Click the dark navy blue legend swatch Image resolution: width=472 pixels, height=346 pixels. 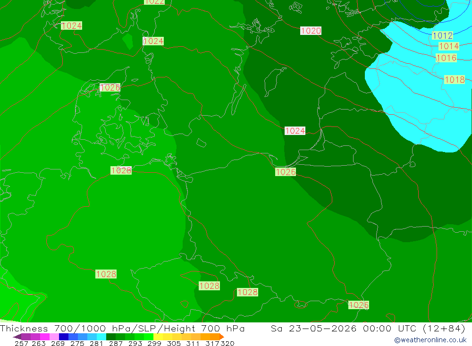tap(63, 337)
